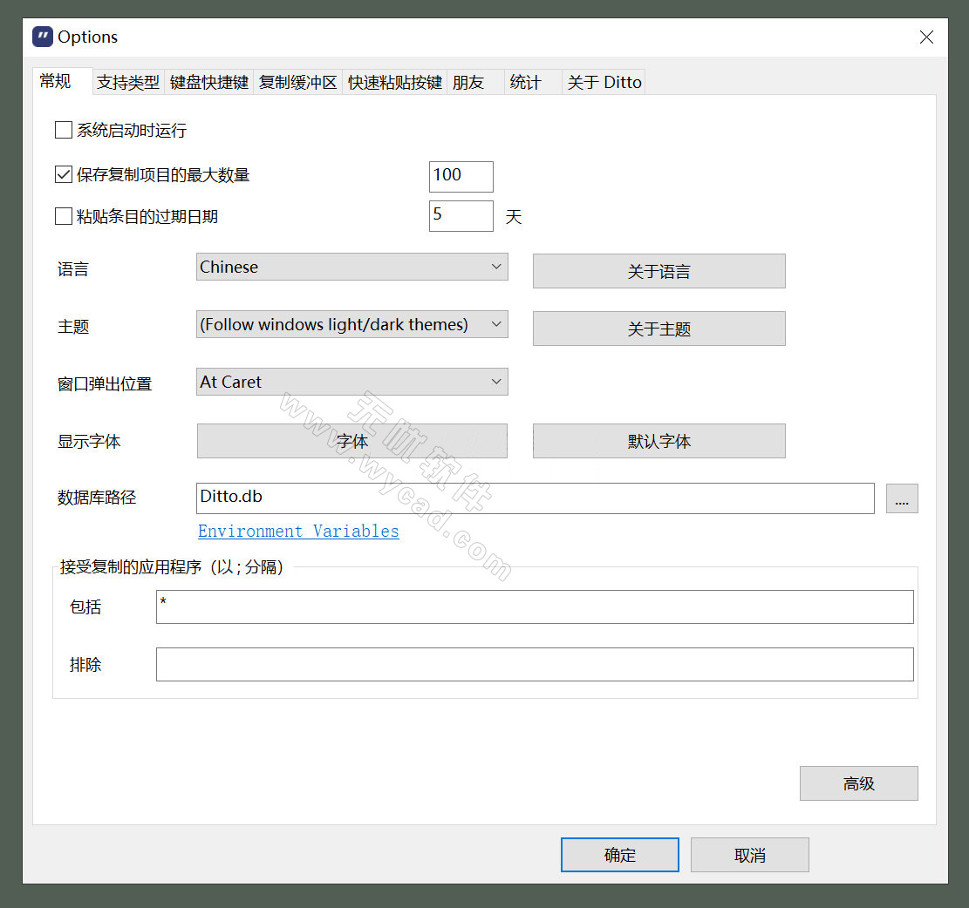Click the 字体 font chooser button

pyautogui.click(x=351, y=441)
